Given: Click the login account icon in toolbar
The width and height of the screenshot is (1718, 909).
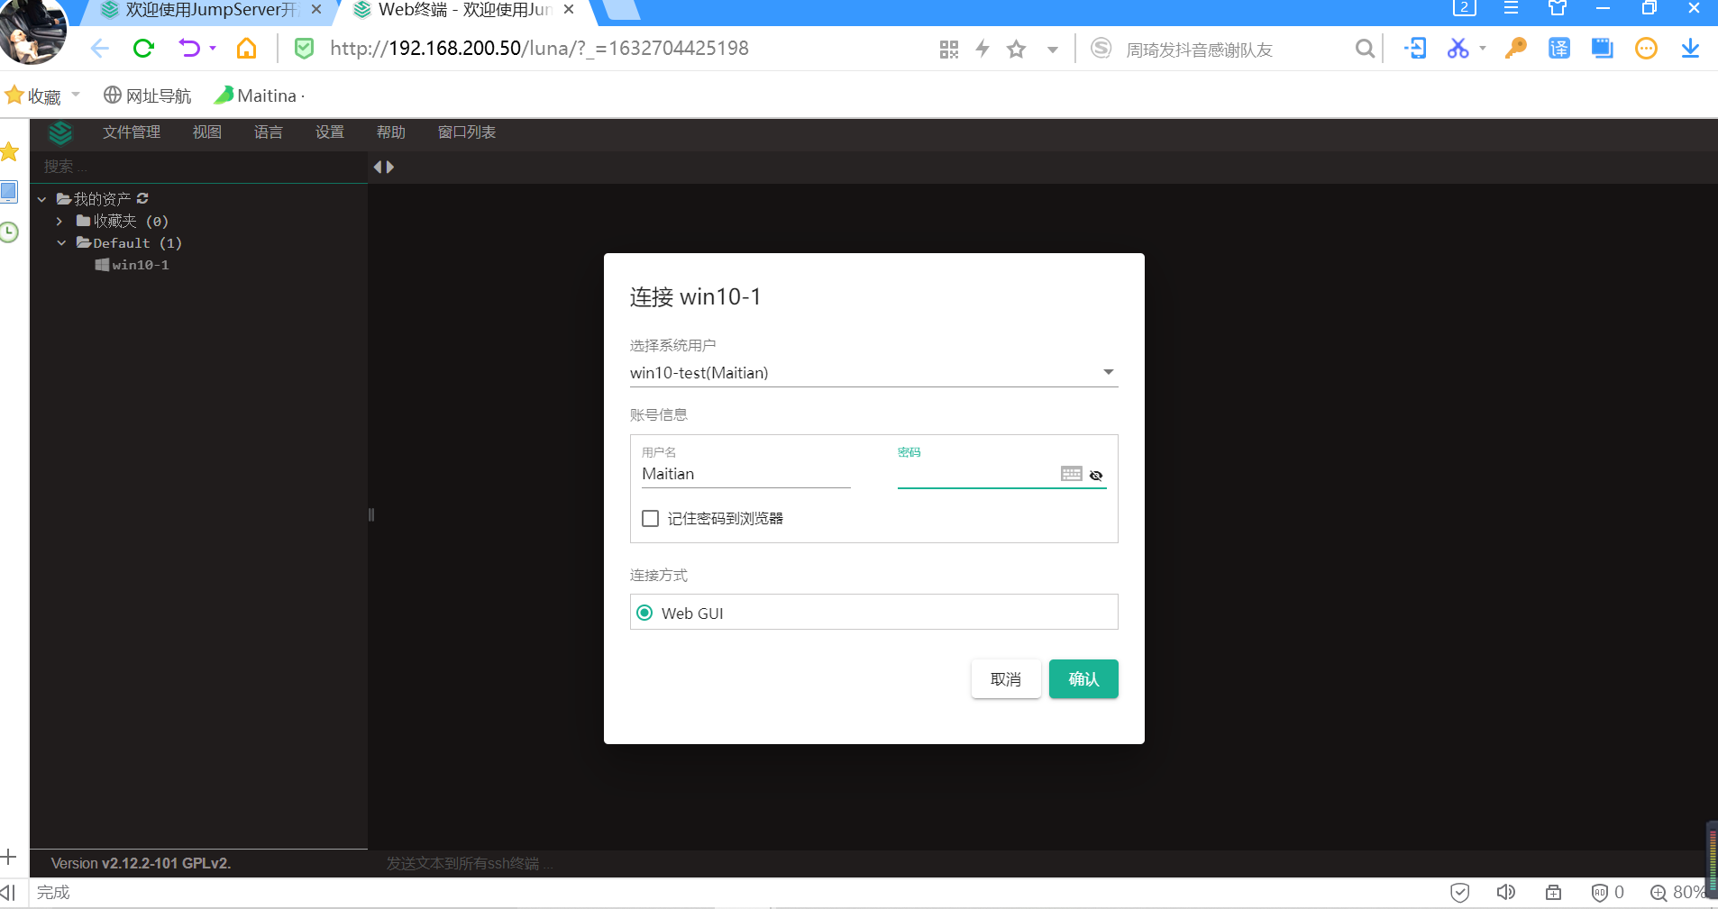Looking at the screenshot, I should [1415, 49].
